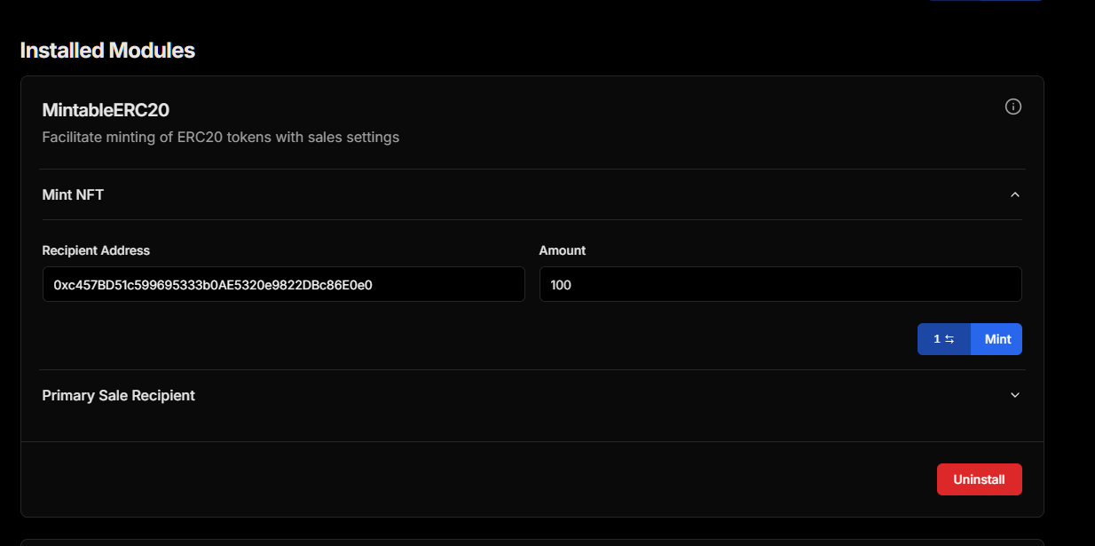Click the next module card below MintableERC20
The image size is (1095, 546).
tap(532, 542)
